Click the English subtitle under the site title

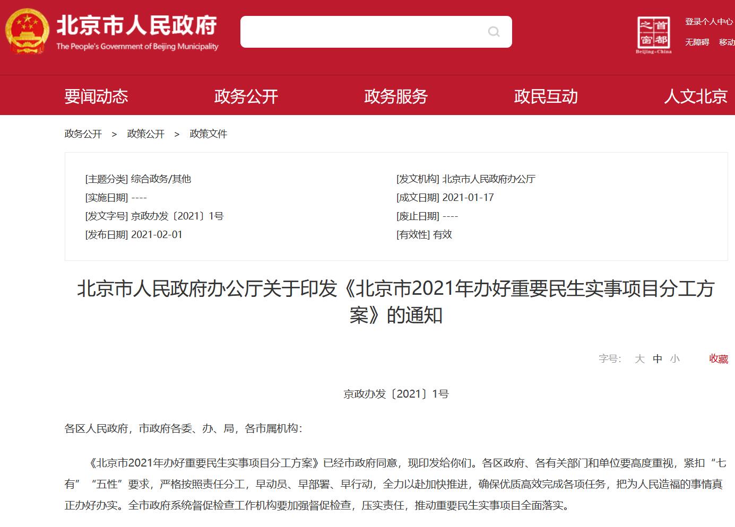coord(137,47)
